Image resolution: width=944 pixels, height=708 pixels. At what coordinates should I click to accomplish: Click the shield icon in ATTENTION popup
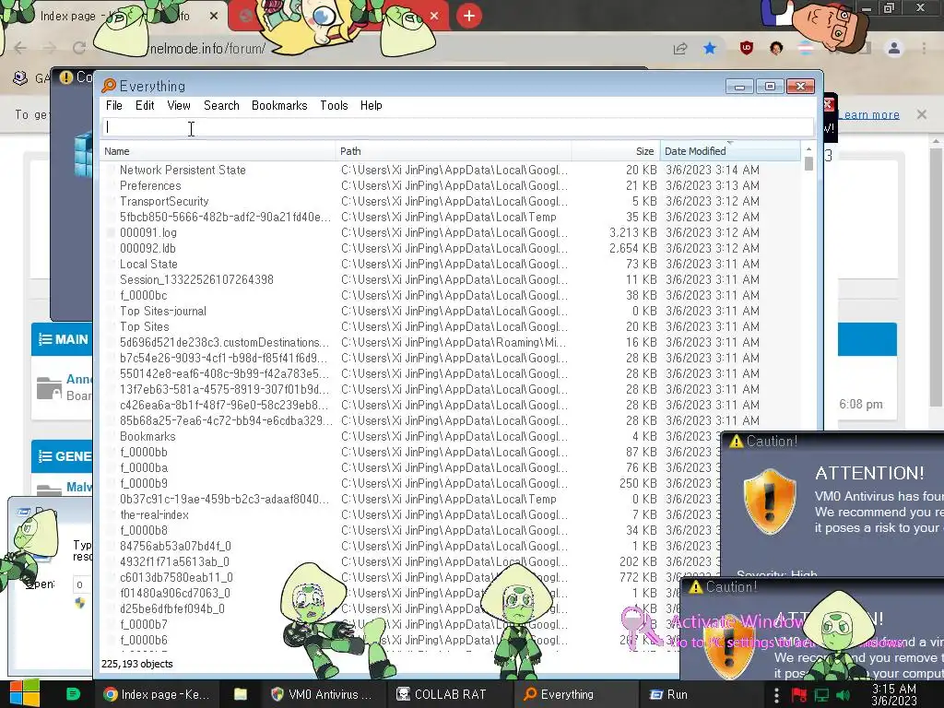770,501
